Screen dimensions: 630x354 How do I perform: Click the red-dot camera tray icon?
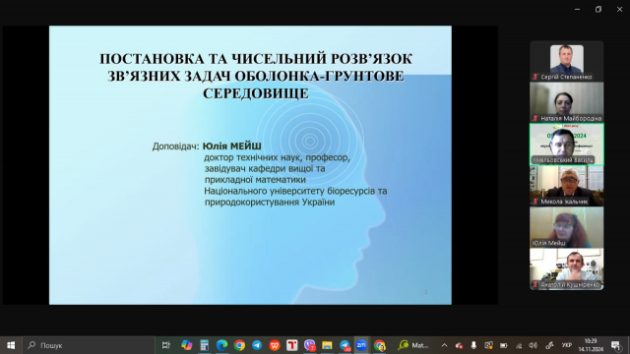tap(459, 345)
